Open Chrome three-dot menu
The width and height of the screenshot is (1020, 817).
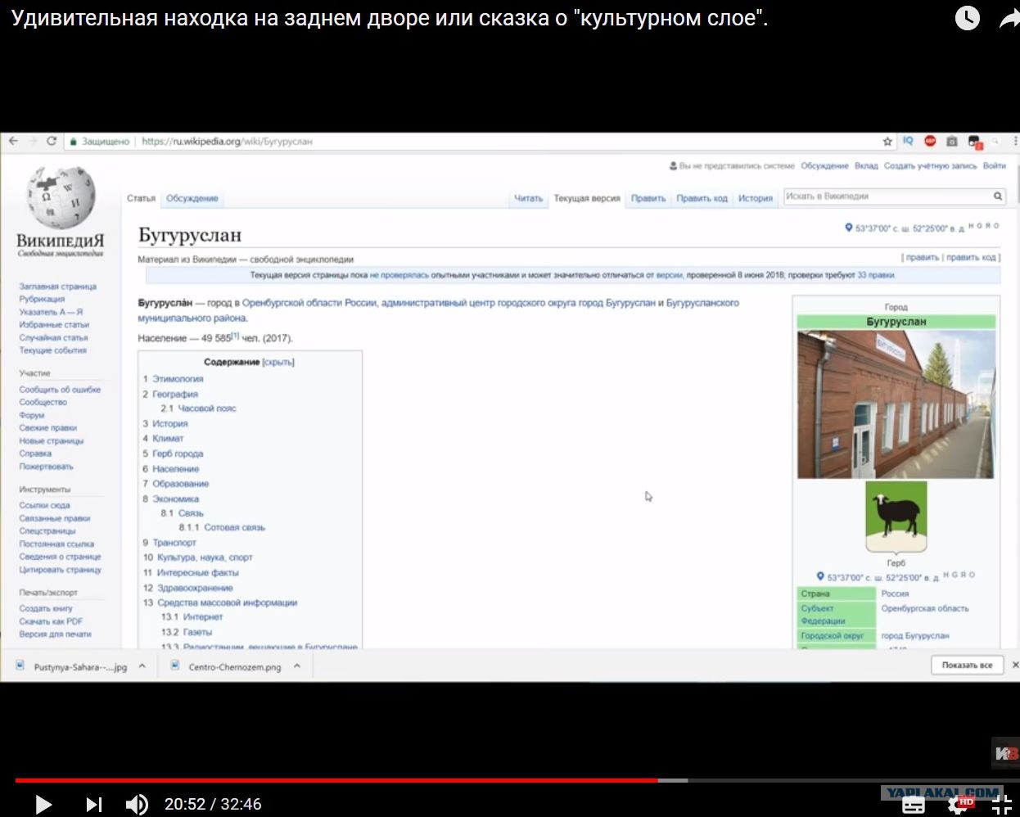(x=1015, y=142)
